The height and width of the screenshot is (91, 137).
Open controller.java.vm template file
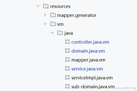pos(90,42)
